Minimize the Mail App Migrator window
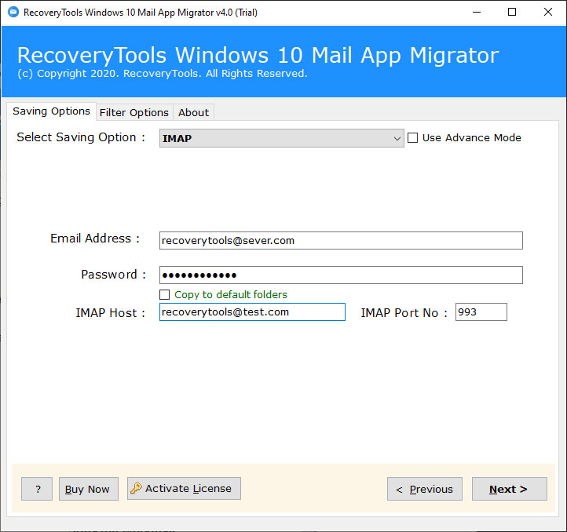Viewport: 567px width, 532px height. point(477,12)
